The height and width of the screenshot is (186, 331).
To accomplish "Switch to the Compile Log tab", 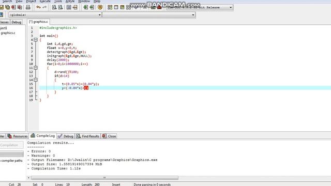I will (42, 136).
